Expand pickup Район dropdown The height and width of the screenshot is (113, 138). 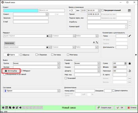tap(97, 36)
